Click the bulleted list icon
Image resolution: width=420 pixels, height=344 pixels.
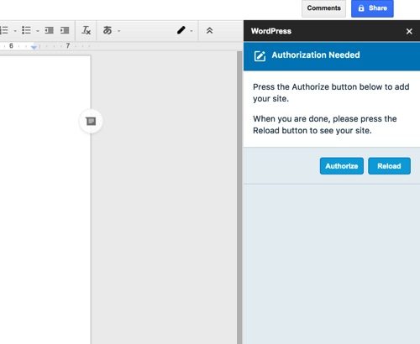(26, 30)
